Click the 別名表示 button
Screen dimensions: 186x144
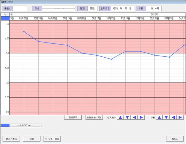[73, 118]
